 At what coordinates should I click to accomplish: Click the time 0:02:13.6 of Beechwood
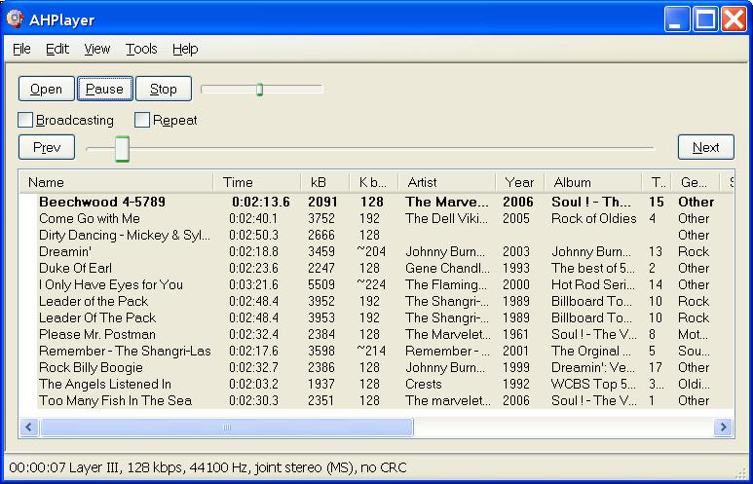coord(261,202)
